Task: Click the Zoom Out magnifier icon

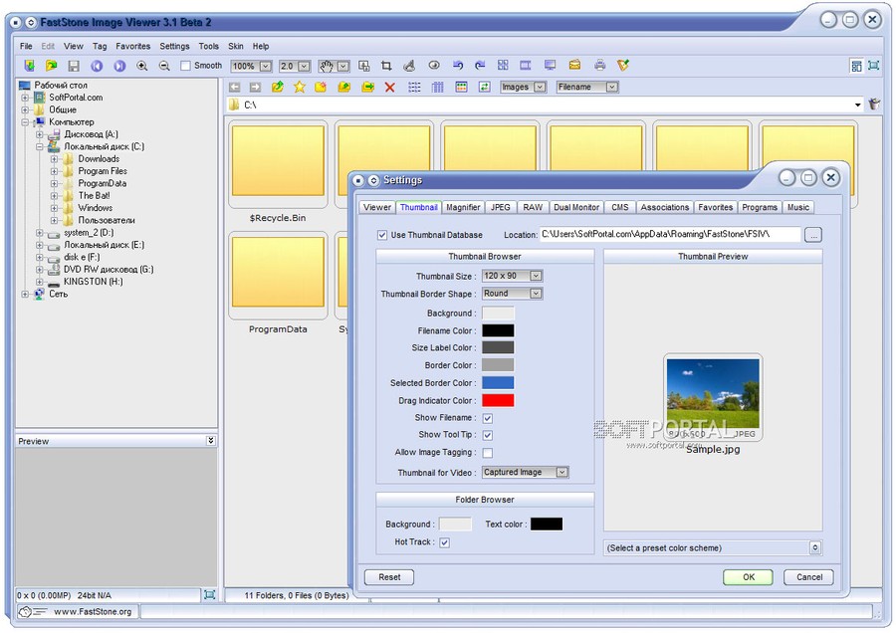Action: coord(164,66)
